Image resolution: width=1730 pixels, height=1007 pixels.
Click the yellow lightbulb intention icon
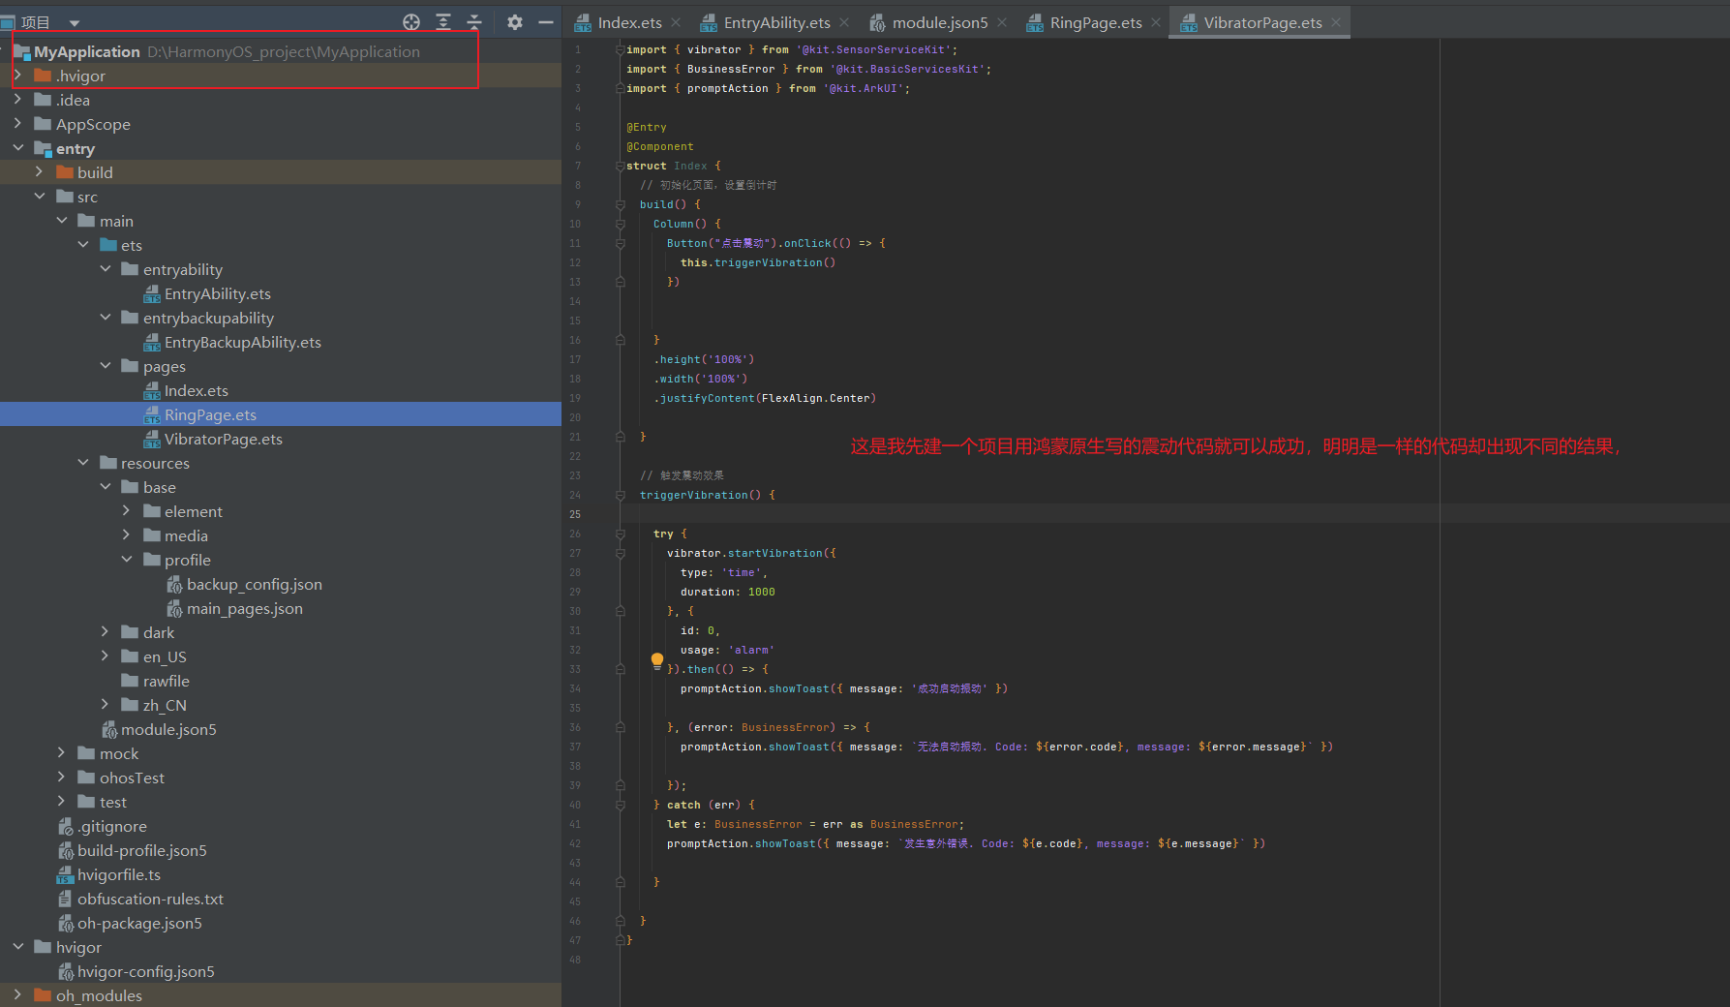[657, 660]
